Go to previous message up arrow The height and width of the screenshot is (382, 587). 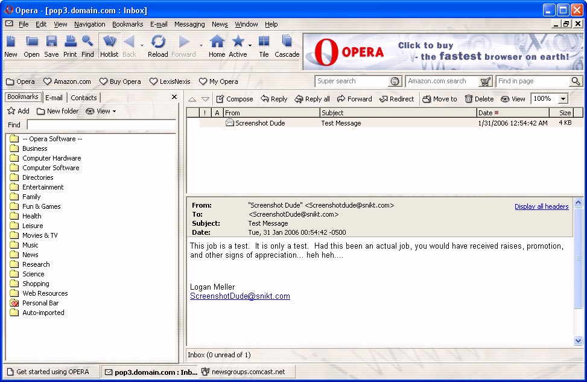coord(192,99)
